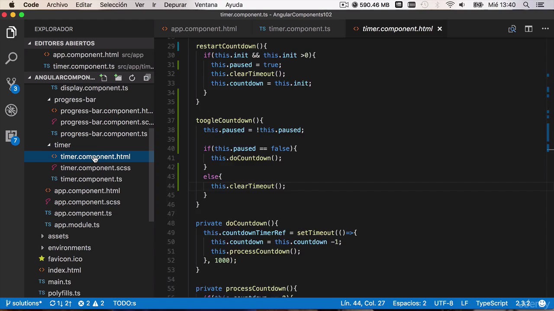Open the Archivo menu
Screen dimensions: 554x311
click(57, 5)
